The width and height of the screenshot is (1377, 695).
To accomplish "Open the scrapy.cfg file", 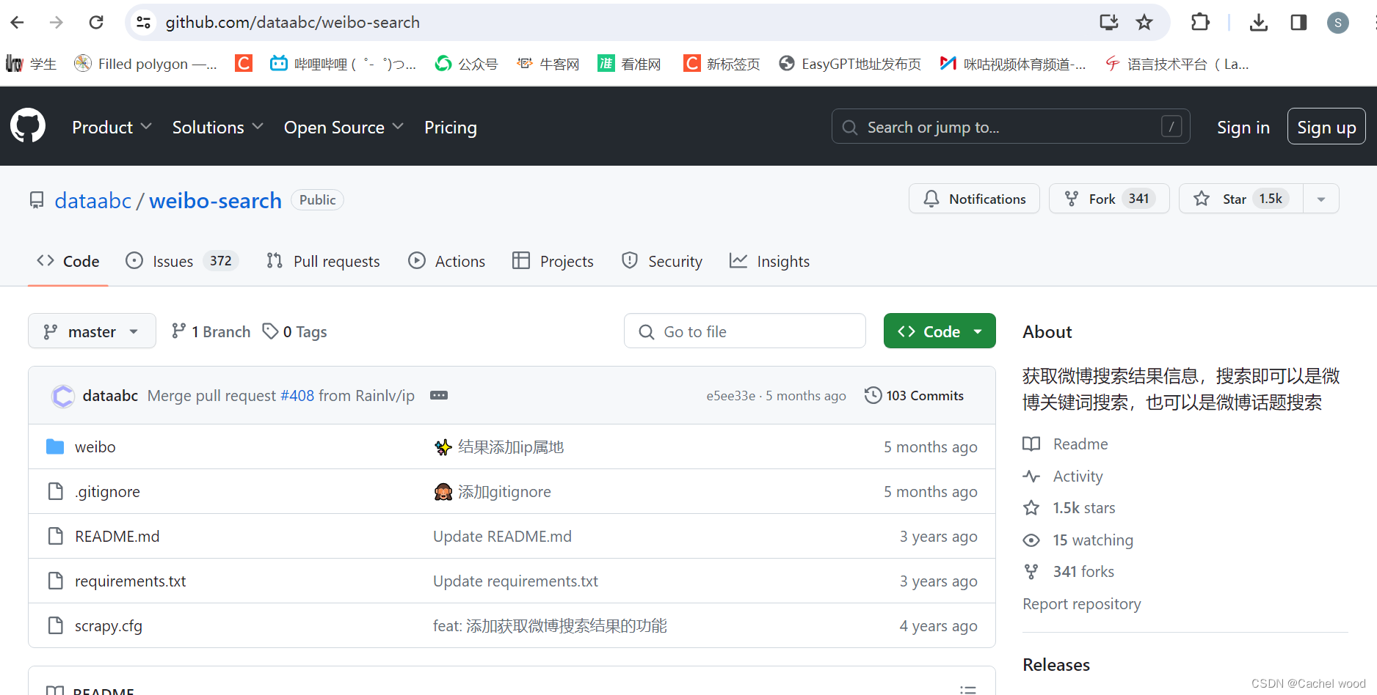I will pos(109,625).
